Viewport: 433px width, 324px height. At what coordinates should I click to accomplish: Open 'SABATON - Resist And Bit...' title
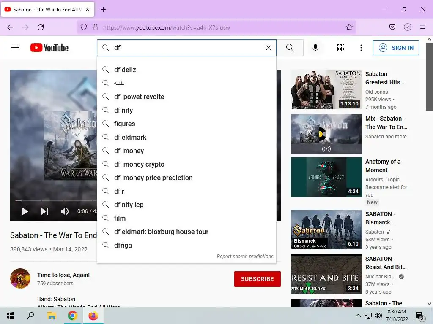click(386, 262)
